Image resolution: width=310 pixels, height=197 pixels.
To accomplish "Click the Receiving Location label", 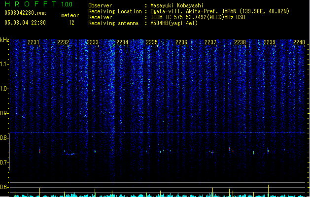I will (115, 11).
